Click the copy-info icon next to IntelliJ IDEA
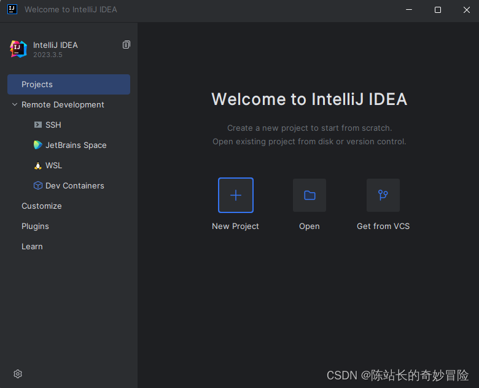The image size is (479, 388). point(126,45)
